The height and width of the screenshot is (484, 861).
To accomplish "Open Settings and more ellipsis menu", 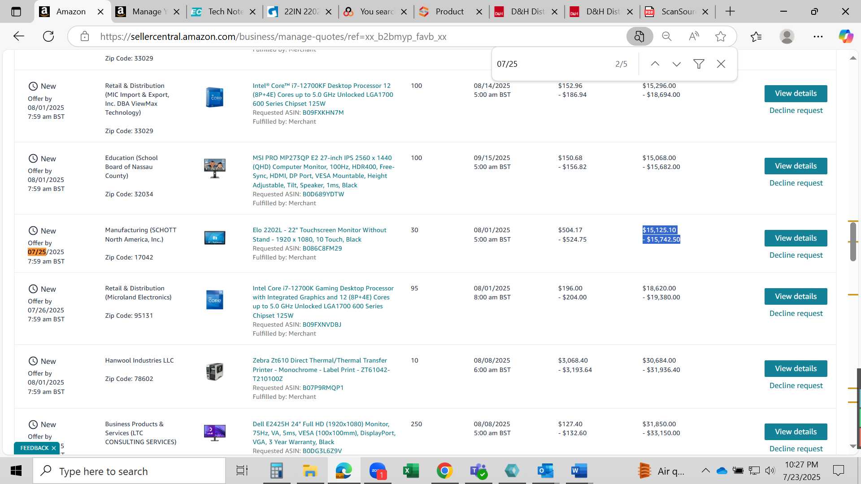I will [x=818, y=36].
